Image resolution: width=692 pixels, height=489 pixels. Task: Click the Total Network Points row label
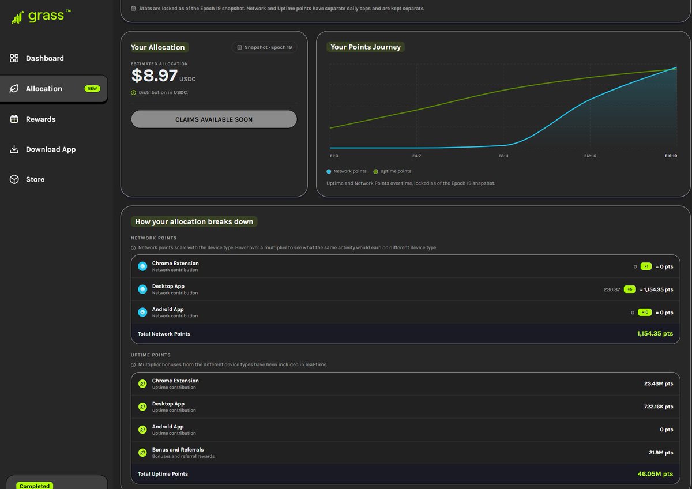(x=164, y=334)
